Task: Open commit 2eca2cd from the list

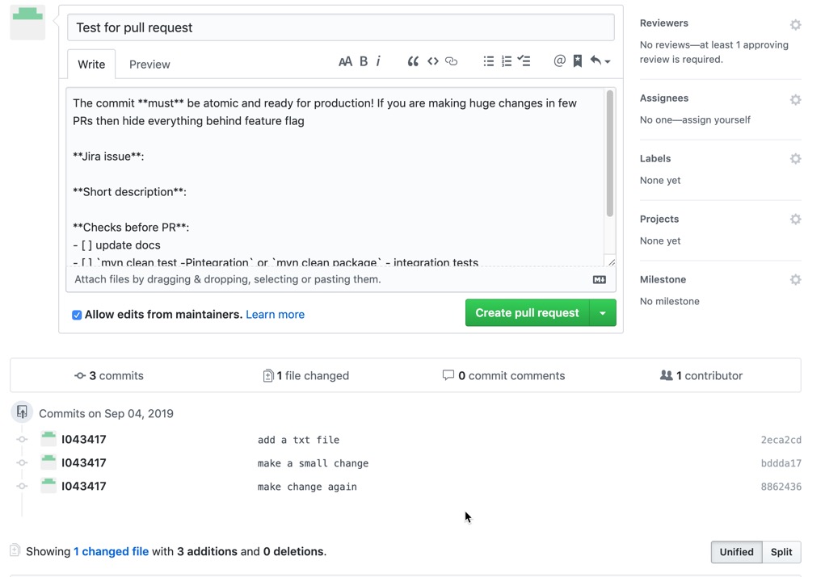Action: [x=781, y=439]
